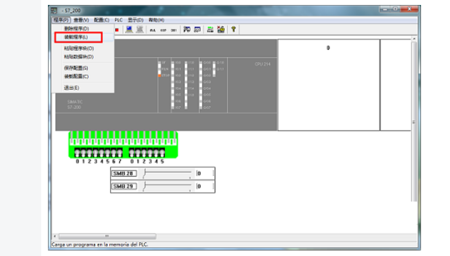Screen dimensions: 450x256
Task: Open the 帮助(H) menu
Action: tap(156, 20)
